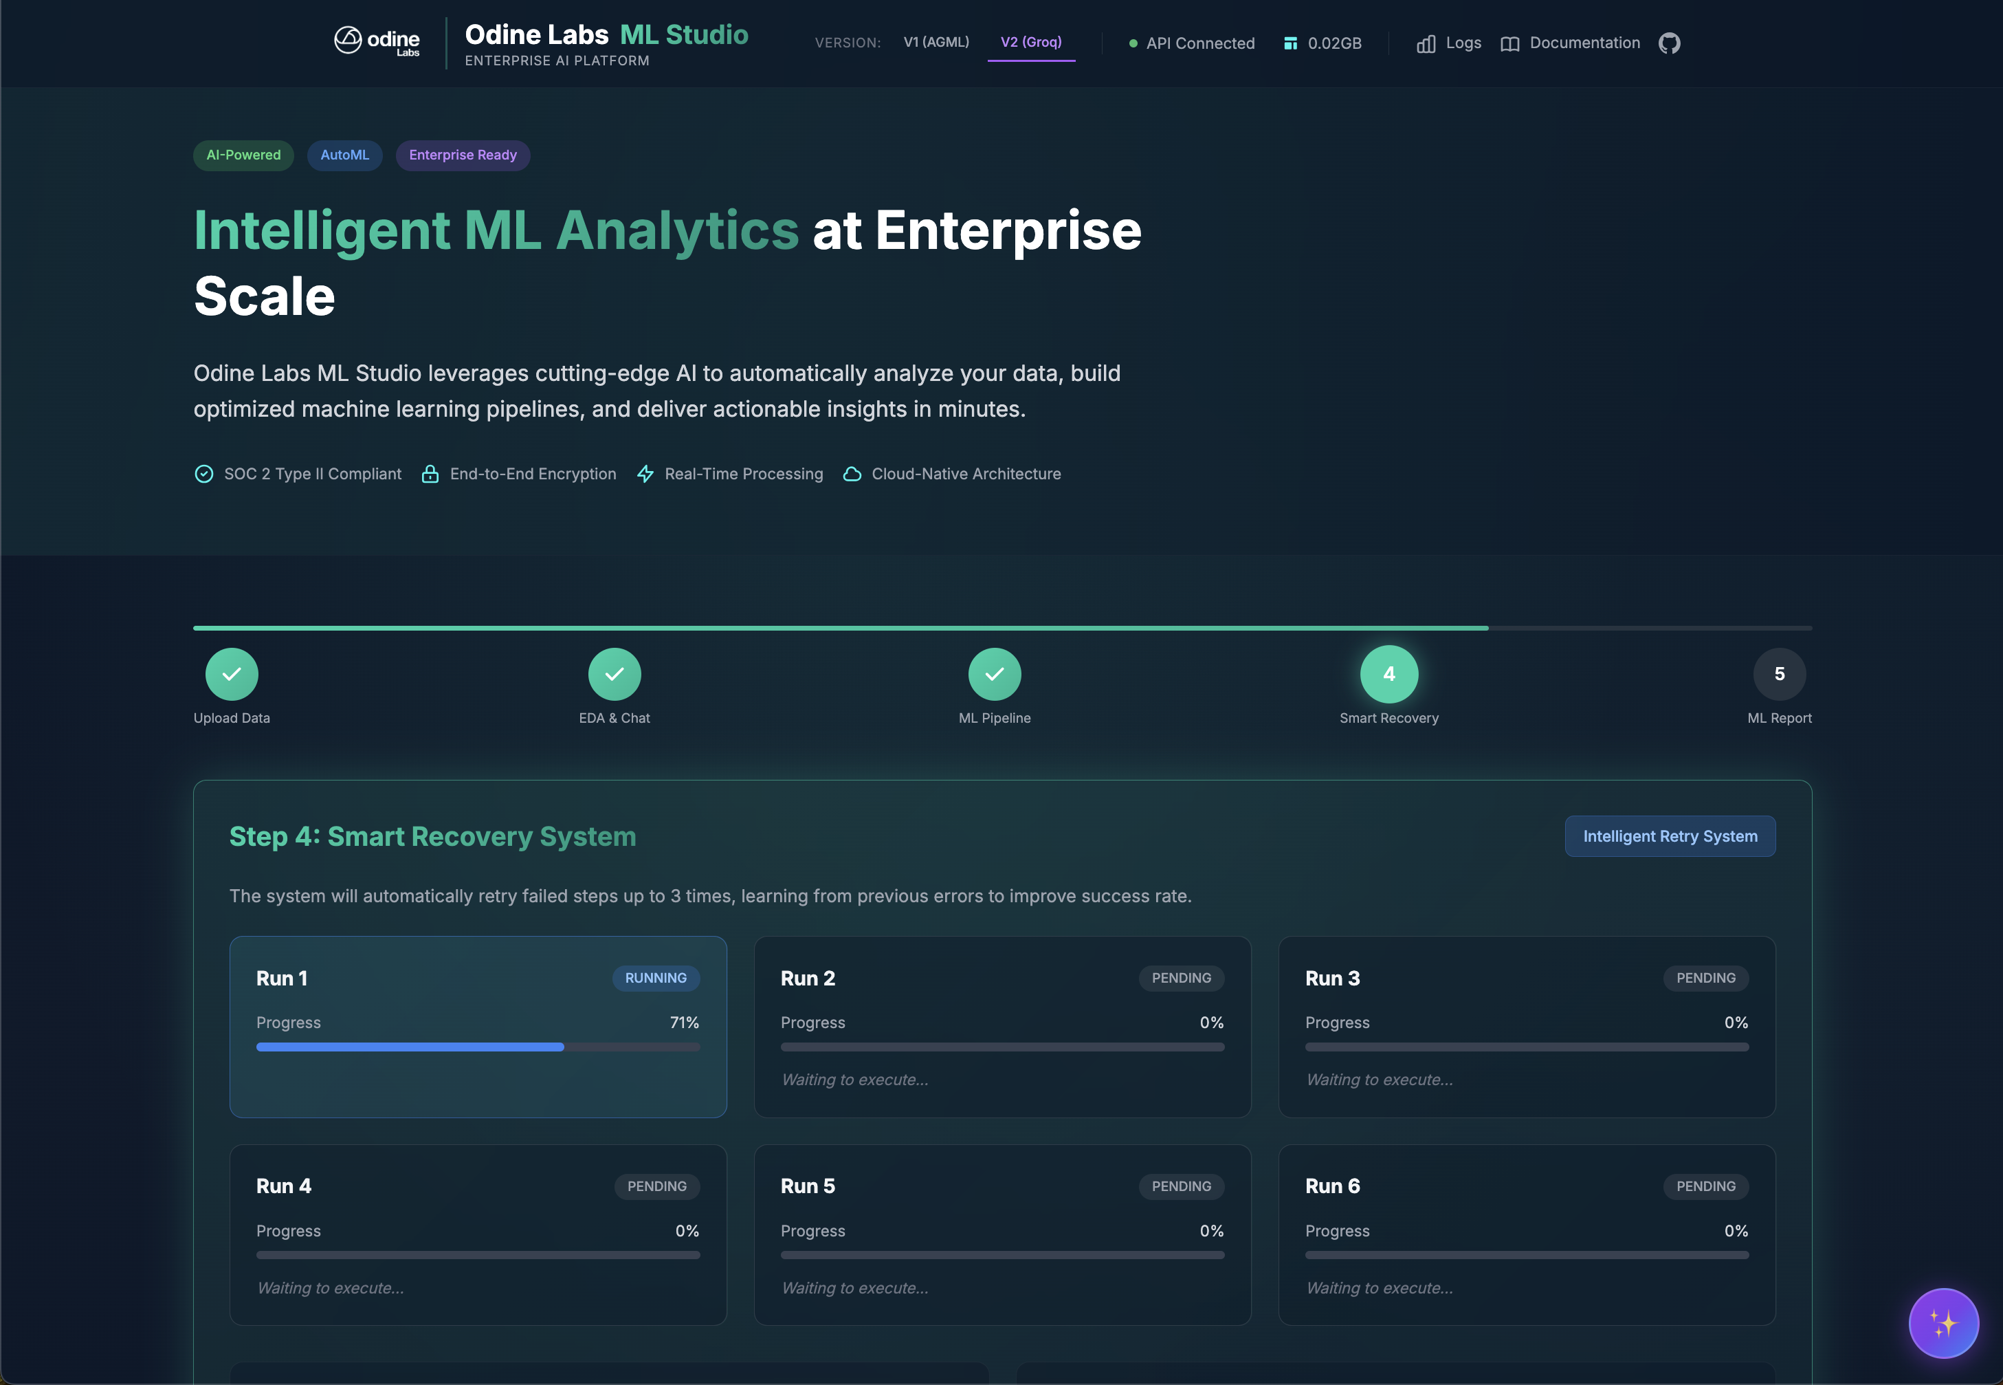
Task: Select the V2 (Groq) version tab
Action: click(1032, 41)
